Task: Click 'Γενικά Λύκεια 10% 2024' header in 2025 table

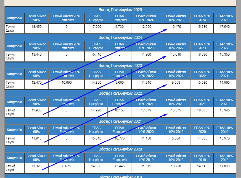Action: coord(146,18)
